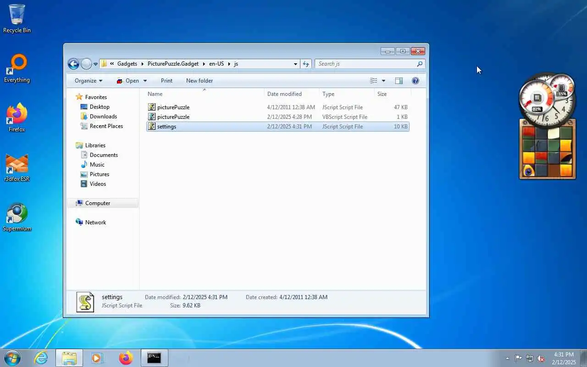The width and height of the screenshot is (587, 367).
Task: Click the network tray icon
Action: point(530,358)
